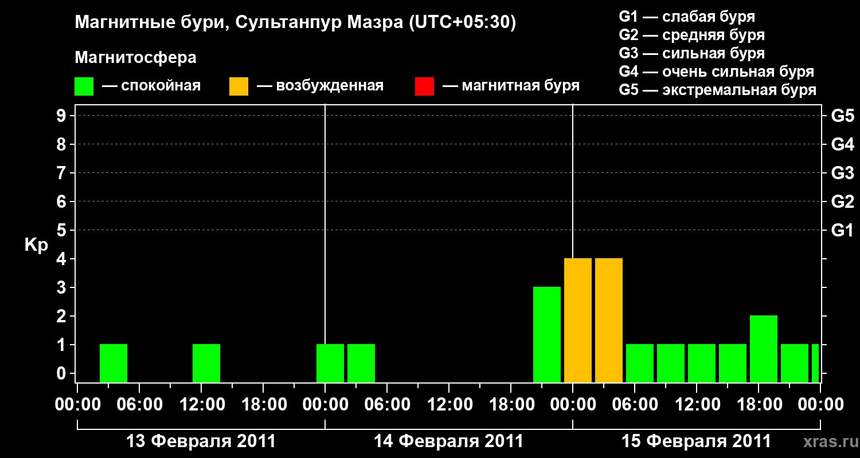Image resolution: width=860 pixels, height=458 pixels.
Task: Click 'G5 — экстремальная буря' legend line
Action: coord(718,90)
